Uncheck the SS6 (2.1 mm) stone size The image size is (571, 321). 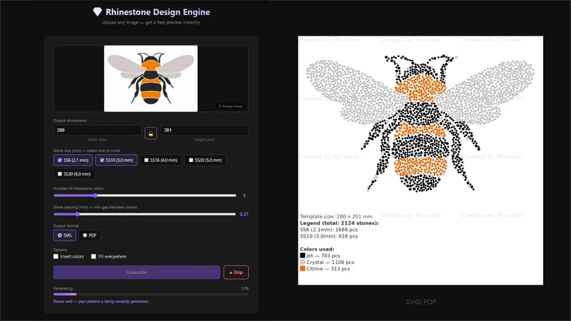pyautogui.click(x=73, y=160)
